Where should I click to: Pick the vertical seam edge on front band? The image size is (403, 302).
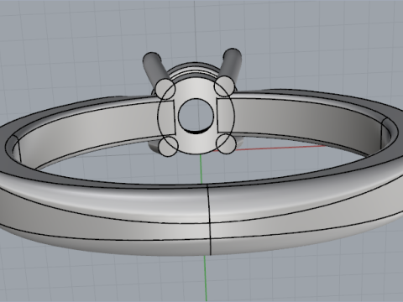(209, 220)
